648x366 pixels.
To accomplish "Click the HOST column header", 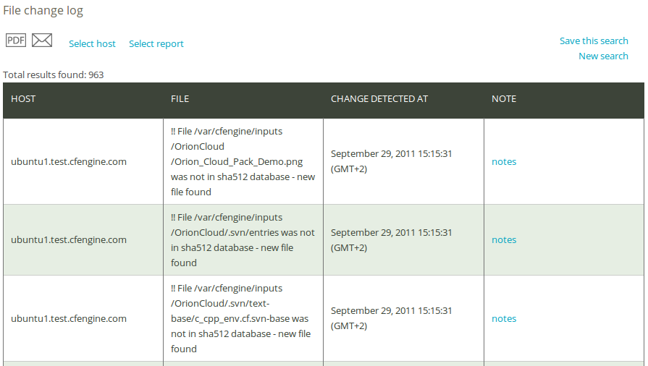I will tap(23, 98).
